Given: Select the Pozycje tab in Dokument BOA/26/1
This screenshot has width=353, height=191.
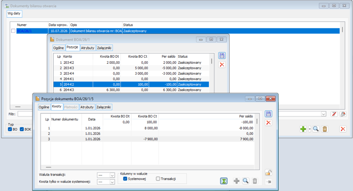Looking at the screenshot, I should (72, 47).
